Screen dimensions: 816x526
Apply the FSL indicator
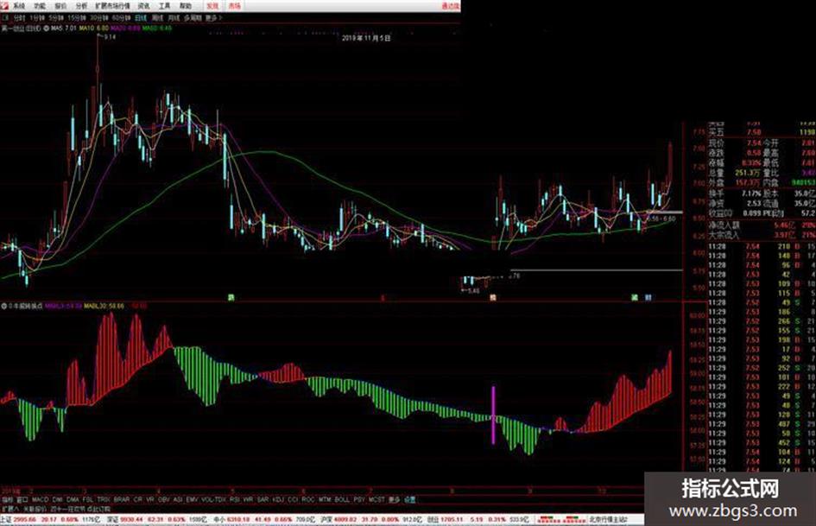[88, 499]
